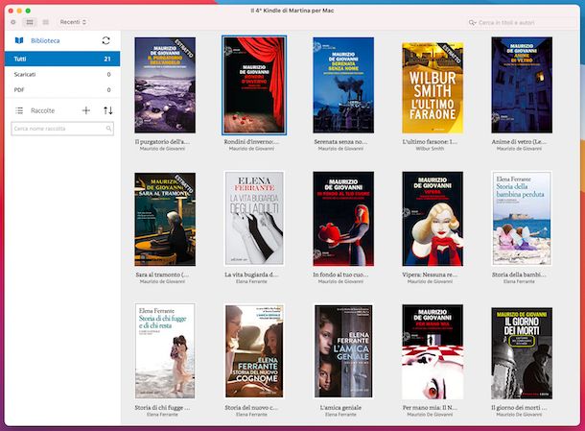
Task: Click author Elena Ferrante under L'amica geniale
Action: click(x=340, y=414)
